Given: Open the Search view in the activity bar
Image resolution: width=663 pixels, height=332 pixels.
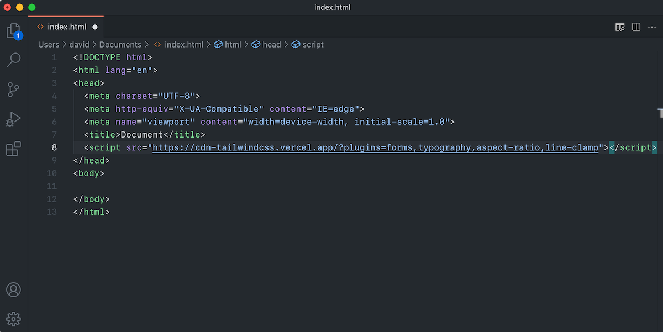Looking at the screenshot, I should (x=13, y=60).
